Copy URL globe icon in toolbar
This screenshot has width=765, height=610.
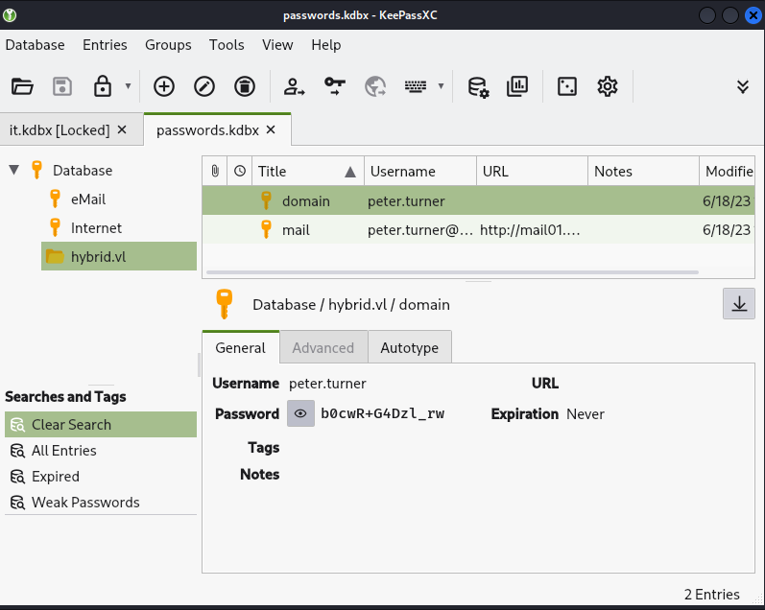(375, 86)
